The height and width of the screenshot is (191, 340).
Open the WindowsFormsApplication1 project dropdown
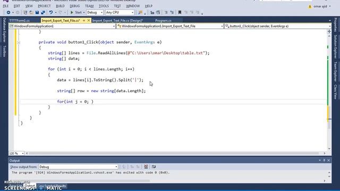pos(62,26)
